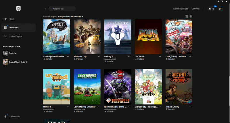This screenshot has width=230, height=123.
Task: Switch to grid view
Action: [x=187, y=17]
